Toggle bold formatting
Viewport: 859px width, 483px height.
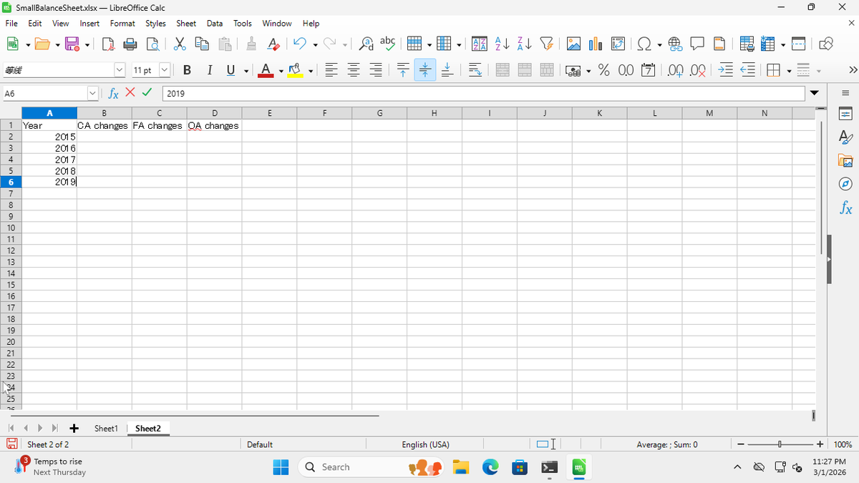click(x=187, y=70)
